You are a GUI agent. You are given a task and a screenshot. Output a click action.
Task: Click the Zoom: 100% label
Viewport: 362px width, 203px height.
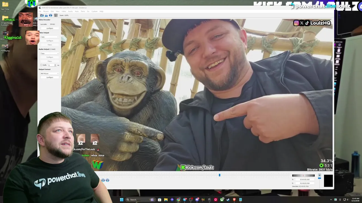tap(64, 15)
